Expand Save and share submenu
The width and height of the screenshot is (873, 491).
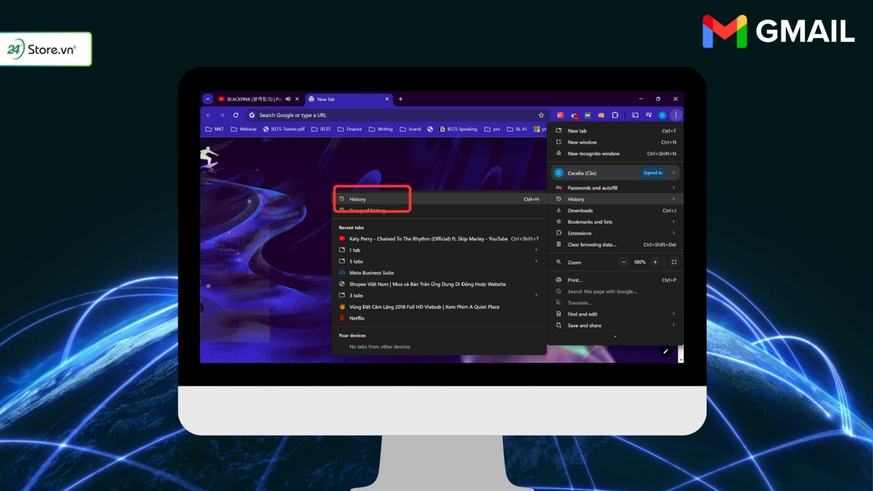615,326
